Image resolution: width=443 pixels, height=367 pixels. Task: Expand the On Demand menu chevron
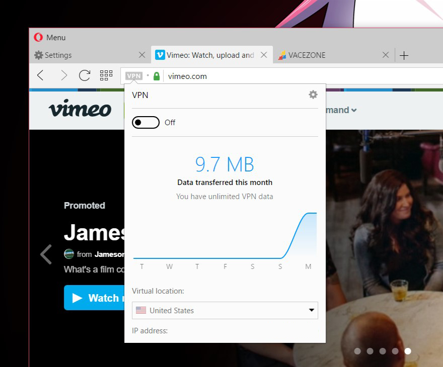(354, 110)
